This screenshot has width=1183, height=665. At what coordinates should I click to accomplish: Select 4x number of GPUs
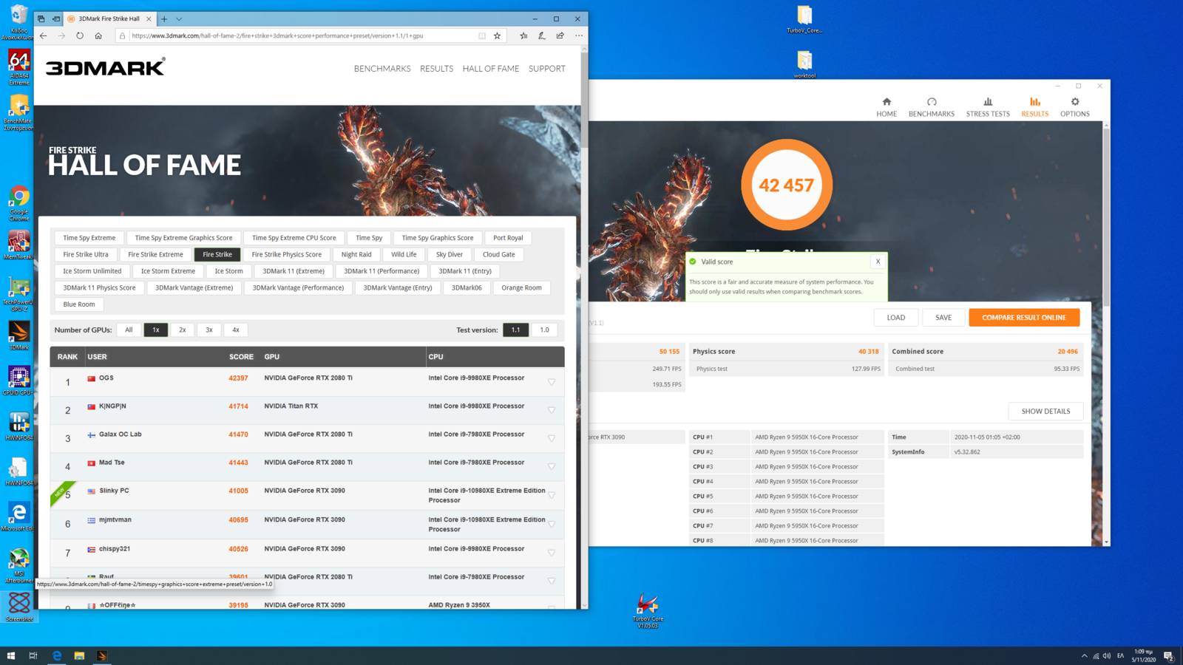click(236, 330)
